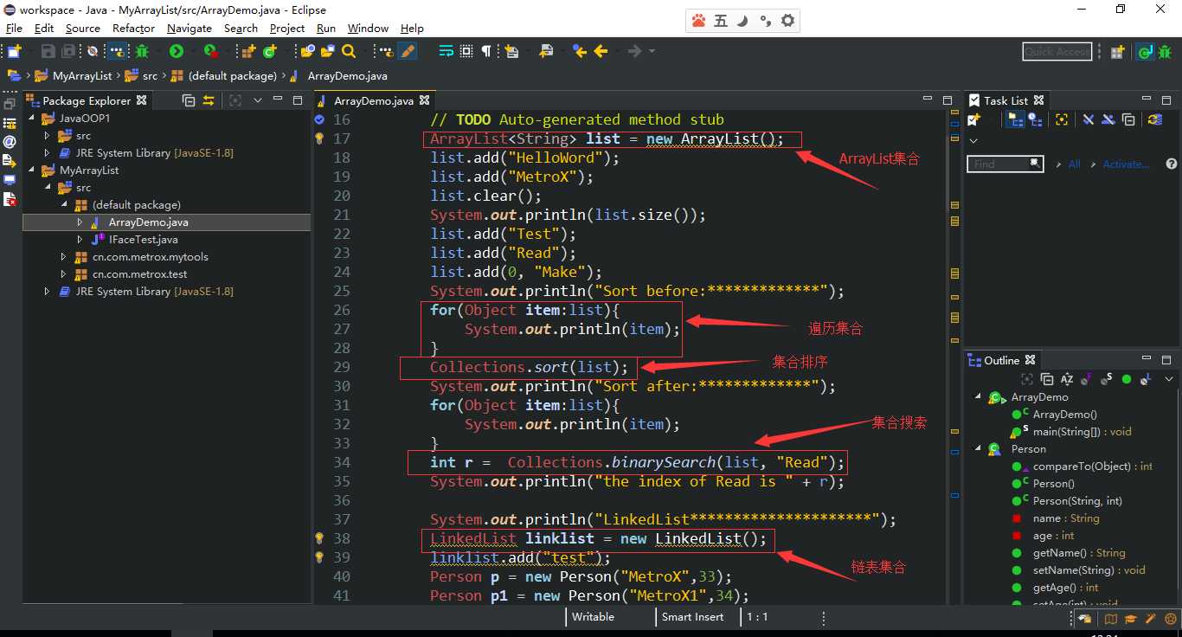Screen dimensions: 1182x637
Task: Collapse the (default package) node
Action: (x=63, y=204)
